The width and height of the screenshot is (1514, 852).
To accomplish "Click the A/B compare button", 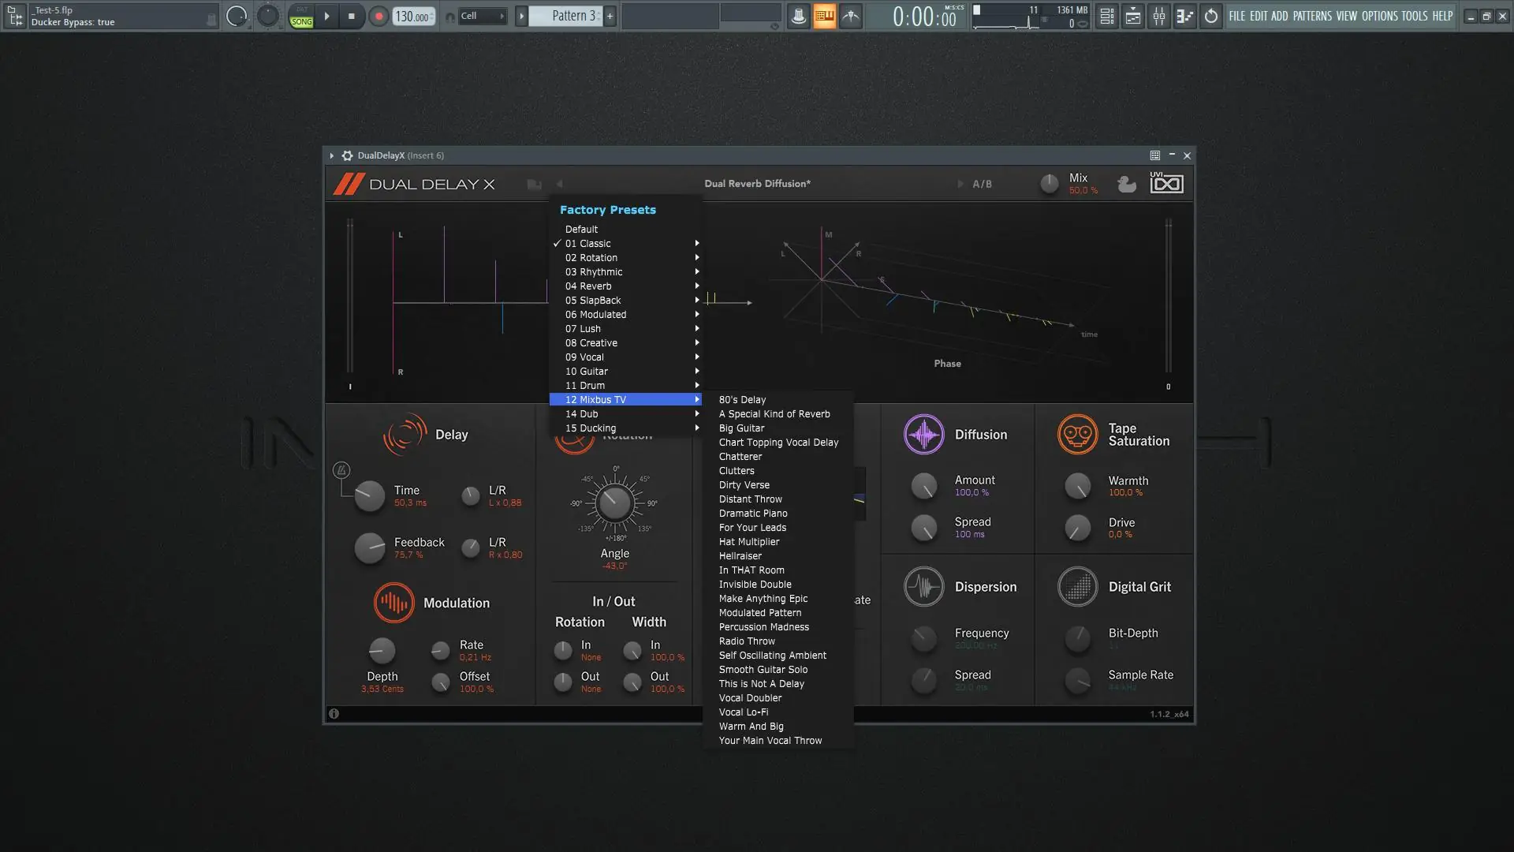I will pyautogui.click(x=982, y=184).
